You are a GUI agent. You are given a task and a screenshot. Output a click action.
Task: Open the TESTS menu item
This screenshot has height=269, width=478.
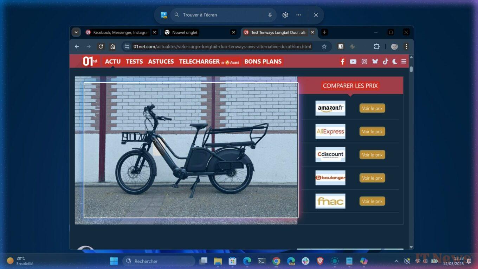pos(134,61)
